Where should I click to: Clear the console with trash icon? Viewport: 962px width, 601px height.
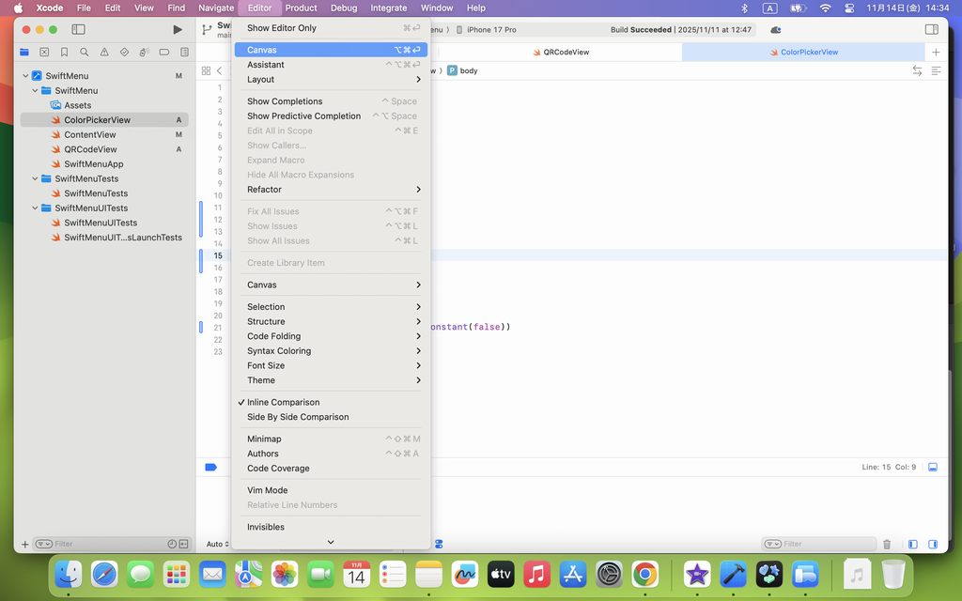887,544
